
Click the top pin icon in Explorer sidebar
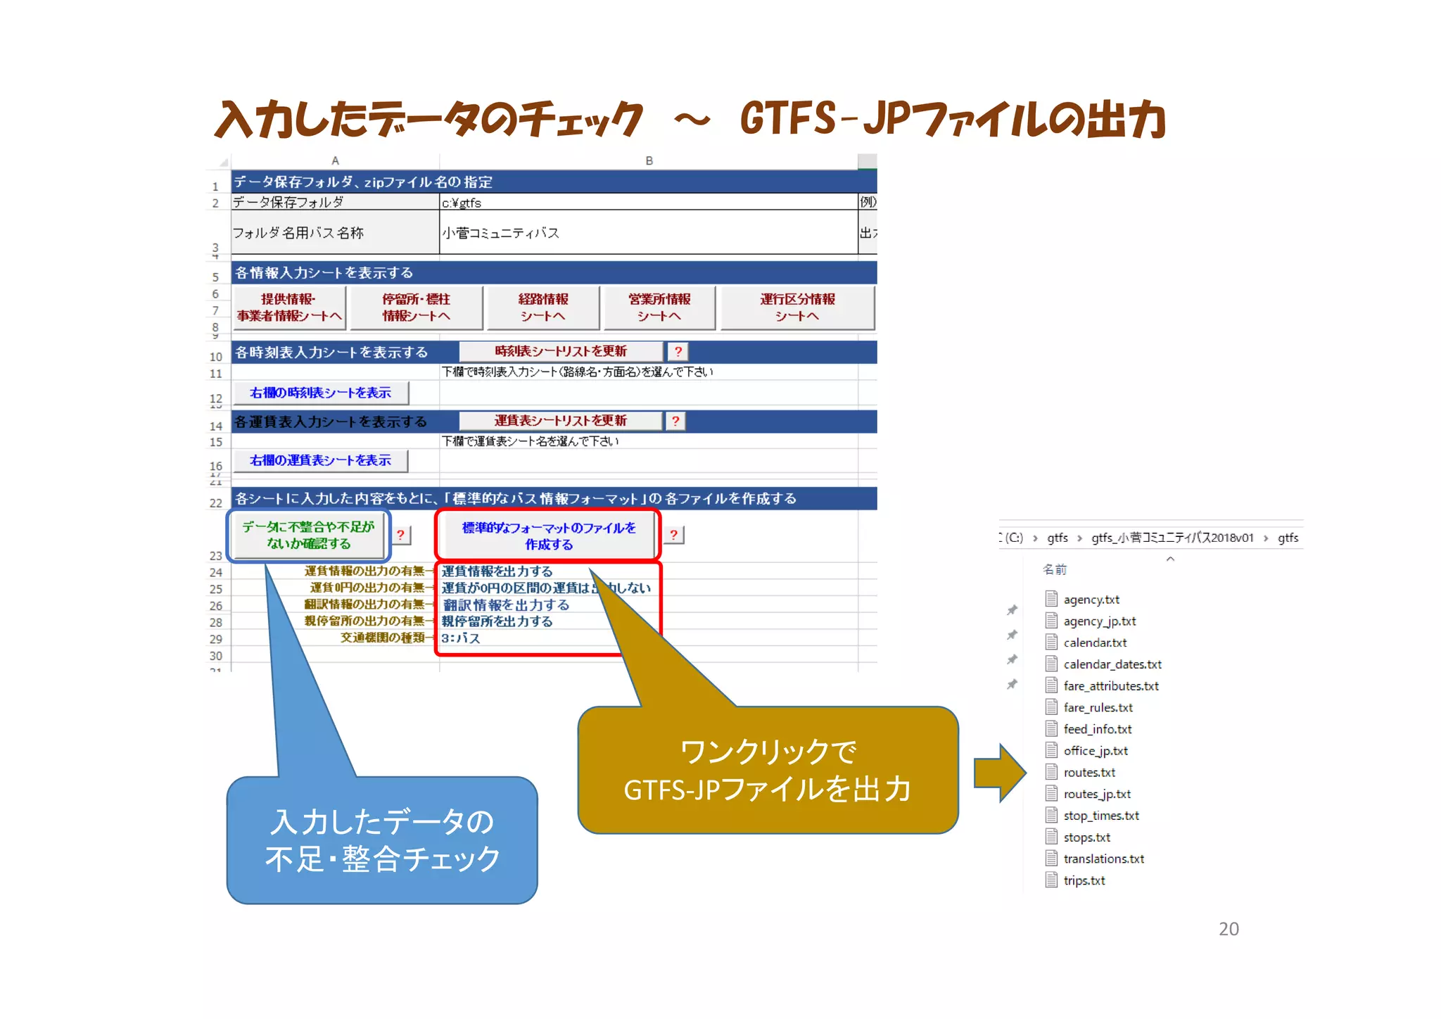click(1012, 610)
